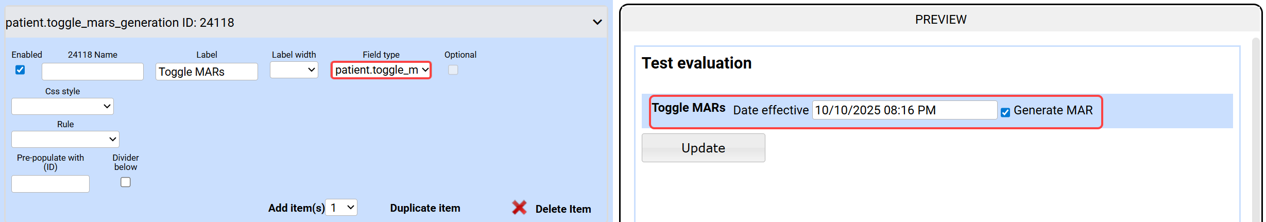Click the Pre-populate with (ID) field
The height and width of the screenshot is (222, 1266).
pos(50,184)
